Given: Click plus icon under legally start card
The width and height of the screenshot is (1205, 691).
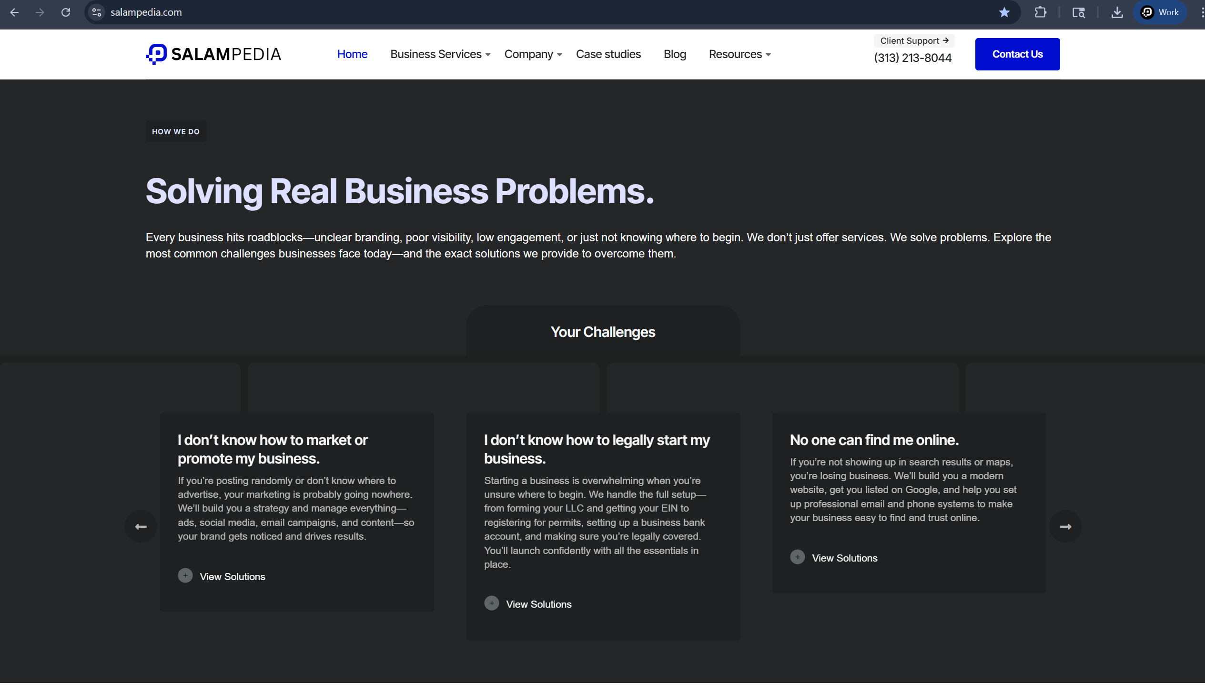Looking at the screenshot, I should 492,603.
